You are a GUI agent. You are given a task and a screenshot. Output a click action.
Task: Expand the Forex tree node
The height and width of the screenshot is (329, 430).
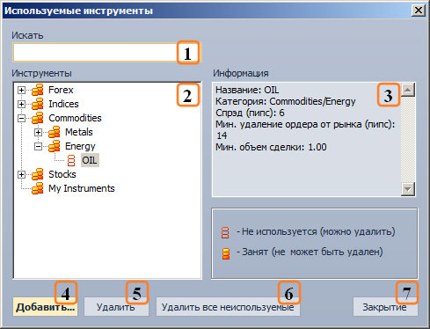pos(21,90)
